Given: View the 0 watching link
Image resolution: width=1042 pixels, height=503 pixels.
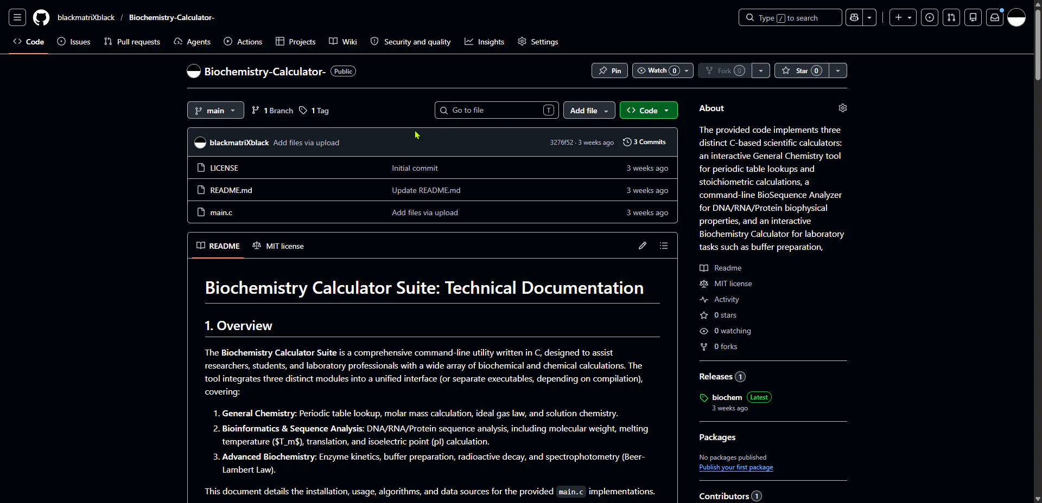Looking at the screenshot, I should click(x=726, y=331).
